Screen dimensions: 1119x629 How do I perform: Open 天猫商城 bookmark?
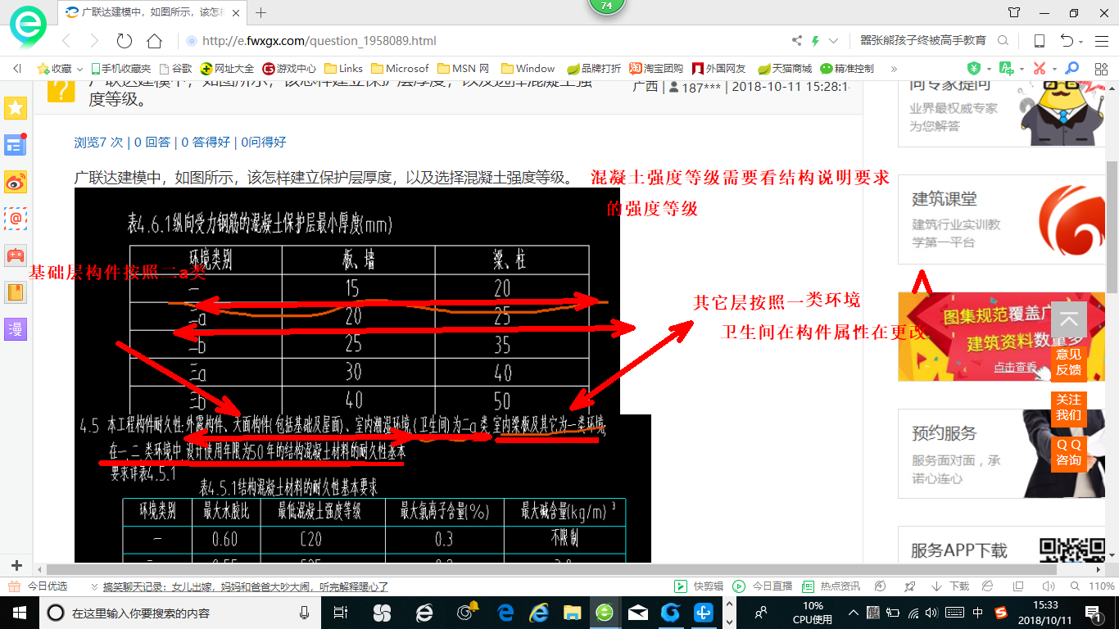coord(784,69)
